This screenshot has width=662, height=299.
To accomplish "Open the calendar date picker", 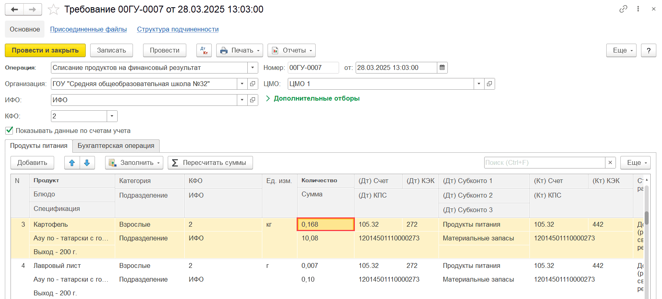I will 442,68.
